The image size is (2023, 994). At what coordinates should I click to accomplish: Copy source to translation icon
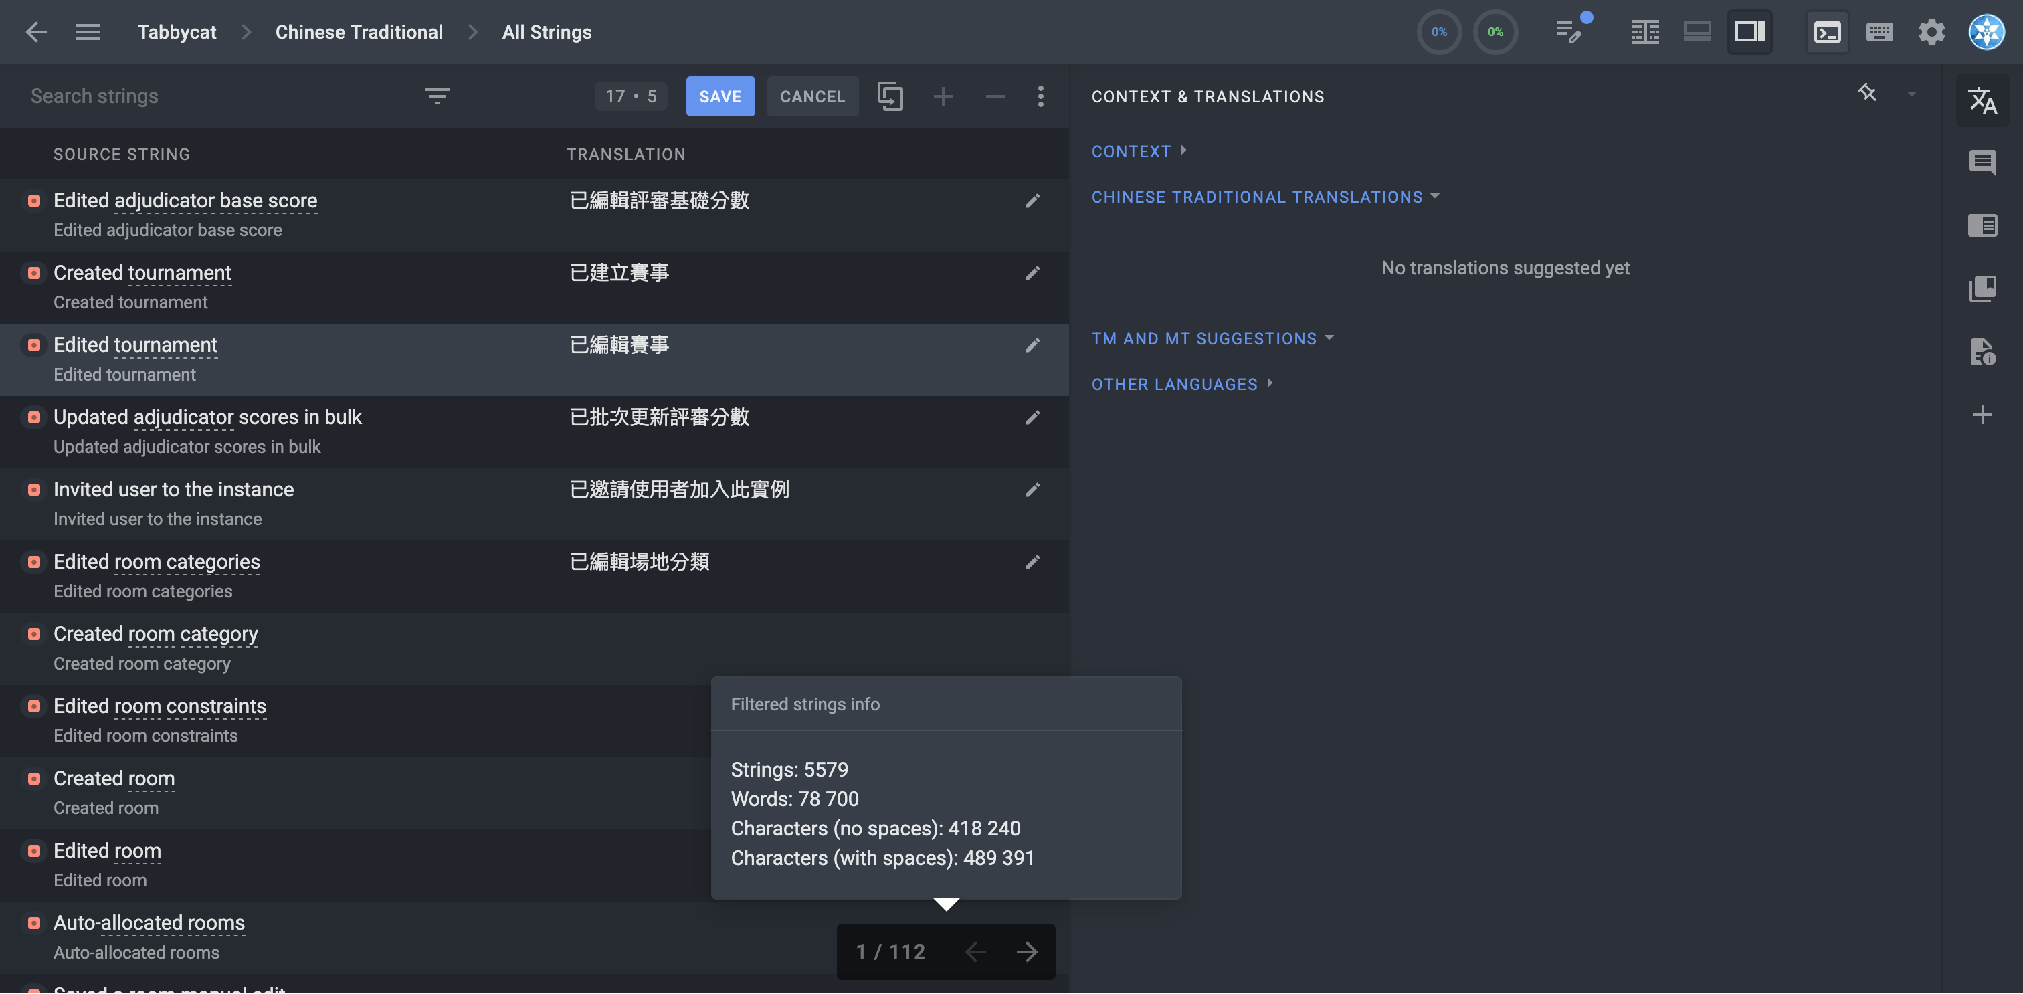[890, 96]
